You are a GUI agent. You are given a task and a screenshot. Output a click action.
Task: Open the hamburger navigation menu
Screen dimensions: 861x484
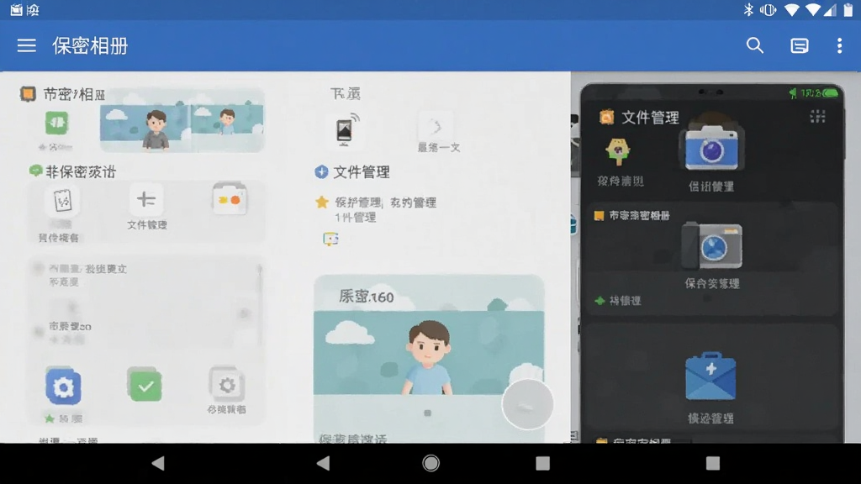tap(26, 45)
